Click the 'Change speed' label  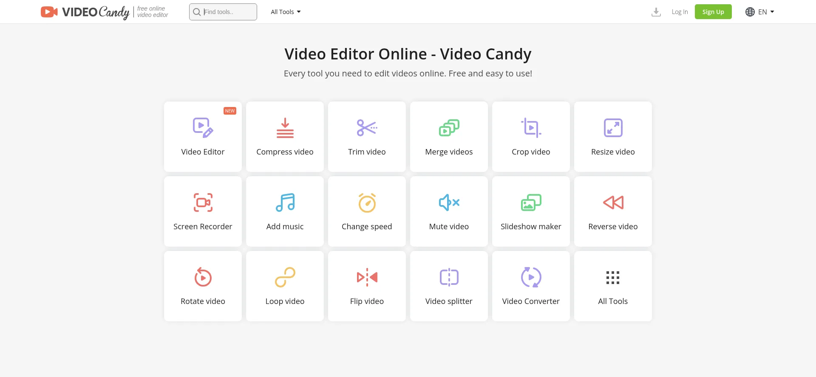(367, 227)
